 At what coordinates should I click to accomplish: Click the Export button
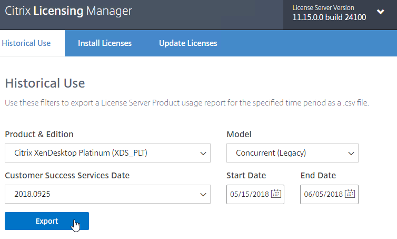pyautogui.click(x=47, y=221)
